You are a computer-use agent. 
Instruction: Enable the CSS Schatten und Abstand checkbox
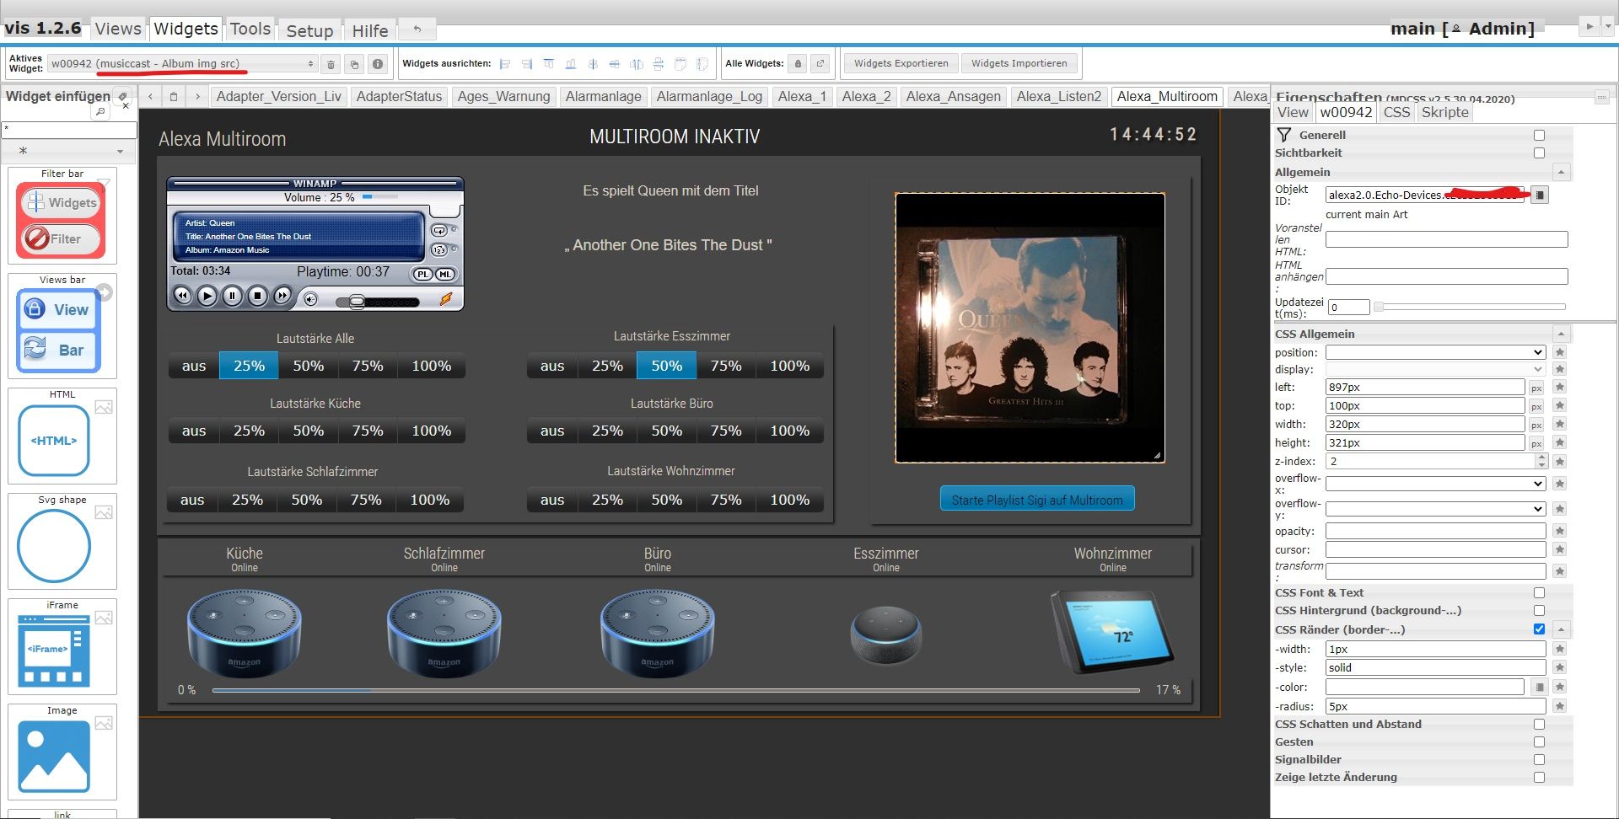(1539, 725)
